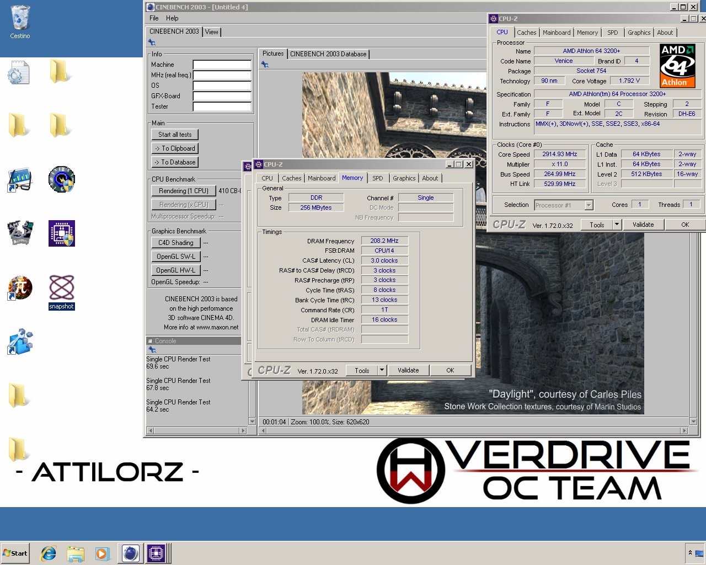
Task: Open Windows Media Player from taskbar
Action: (102, 553)
